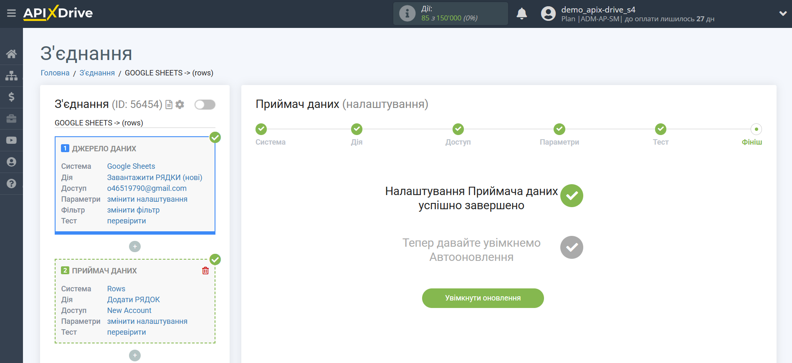
Task: Go to Home sidebar icon
Action: click(x=11, y=54)
